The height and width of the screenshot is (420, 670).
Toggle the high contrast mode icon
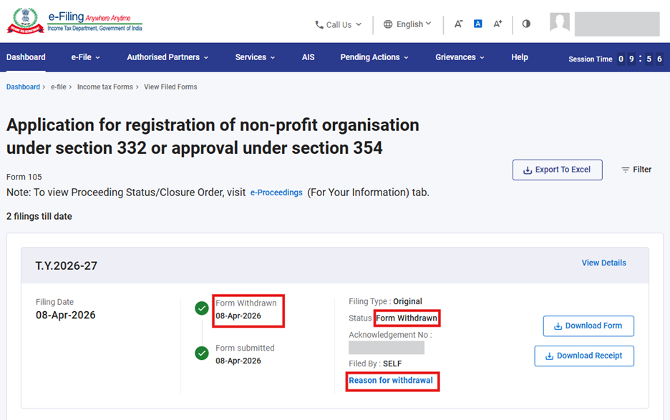(526, 24)
